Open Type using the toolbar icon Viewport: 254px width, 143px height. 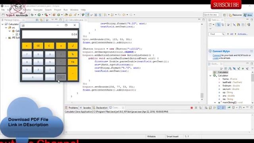(x=66, y=15)
